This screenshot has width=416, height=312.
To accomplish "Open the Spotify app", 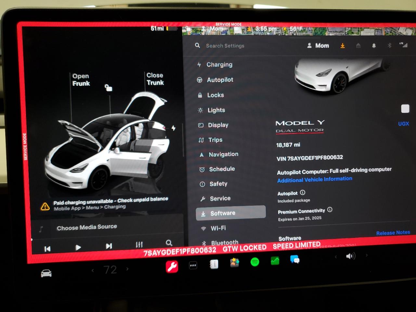I will coord(255,262).
